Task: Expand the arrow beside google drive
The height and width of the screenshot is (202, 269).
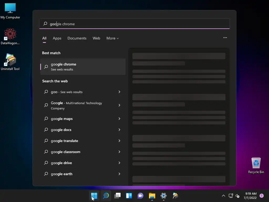Action: [120, 163]
